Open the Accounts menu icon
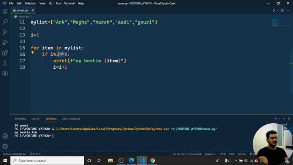 point(5,136)
